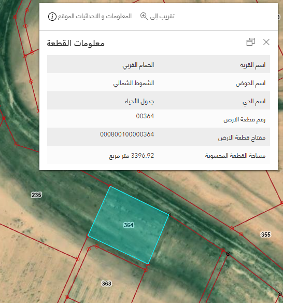Select basin value الشموط الشمالي
Screen dimensions: 283x303
click(134, 84)
